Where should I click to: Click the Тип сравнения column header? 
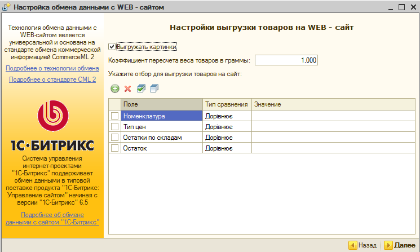click(227, 104)
